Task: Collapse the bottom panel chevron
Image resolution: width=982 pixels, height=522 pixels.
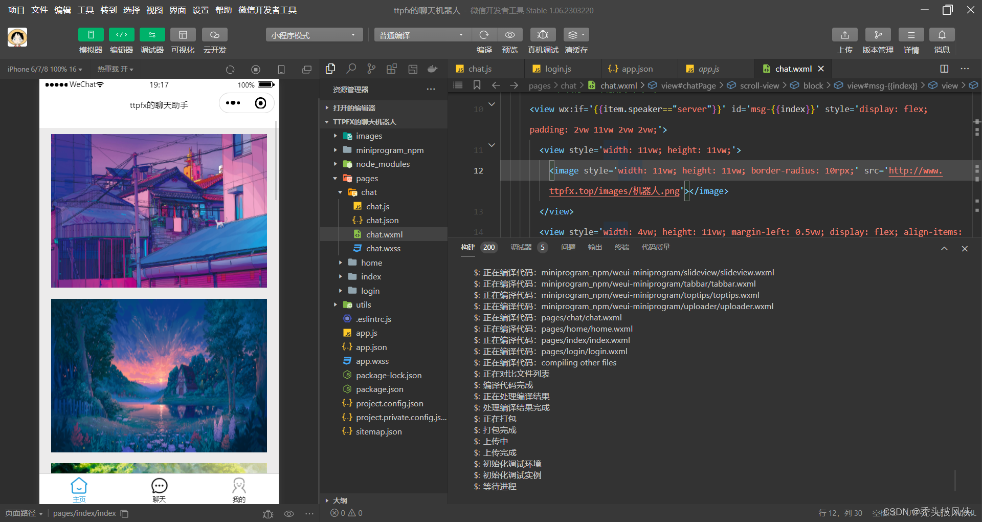Action: 944,249
